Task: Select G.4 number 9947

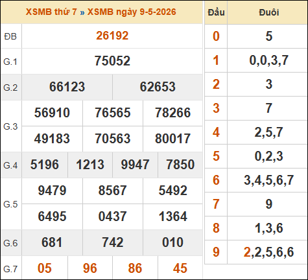Action: click(135, 165)
